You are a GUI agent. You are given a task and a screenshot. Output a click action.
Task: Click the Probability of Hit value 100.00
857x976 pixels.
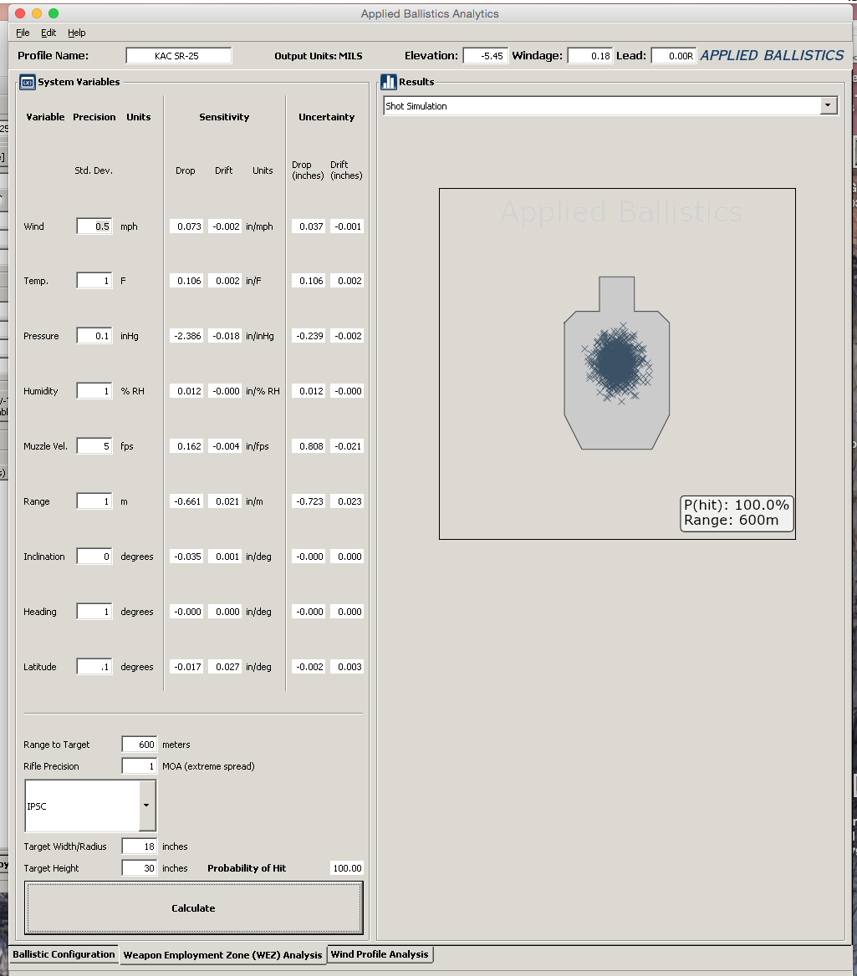[x=347, y=868]
